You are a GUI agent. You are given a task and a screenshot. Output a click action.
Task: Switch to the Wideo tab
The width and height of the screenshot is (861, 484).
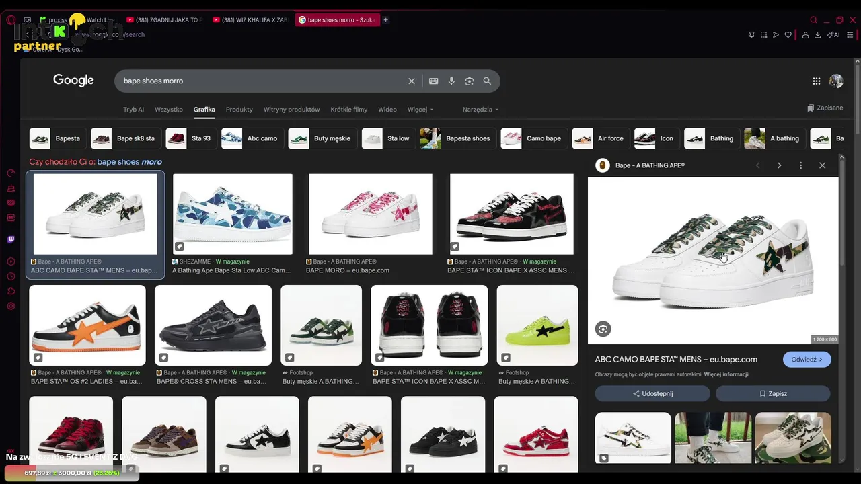point(387,110)
